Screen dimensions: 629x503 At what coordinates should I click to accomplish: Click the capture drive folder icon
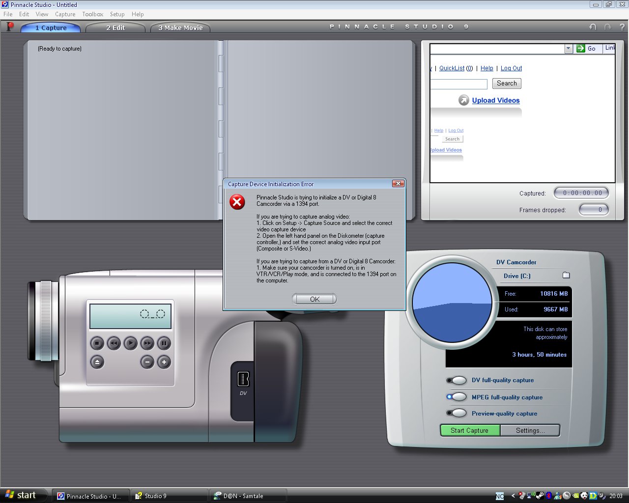click(x=566, y=276)
